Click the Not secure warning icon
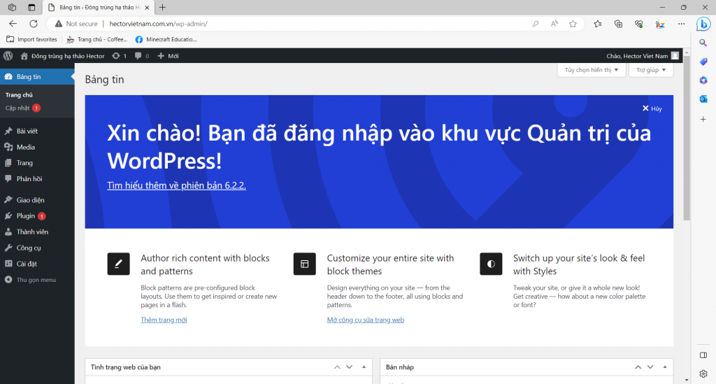Screen dimensions: 716x384 [x=59, y=24]
